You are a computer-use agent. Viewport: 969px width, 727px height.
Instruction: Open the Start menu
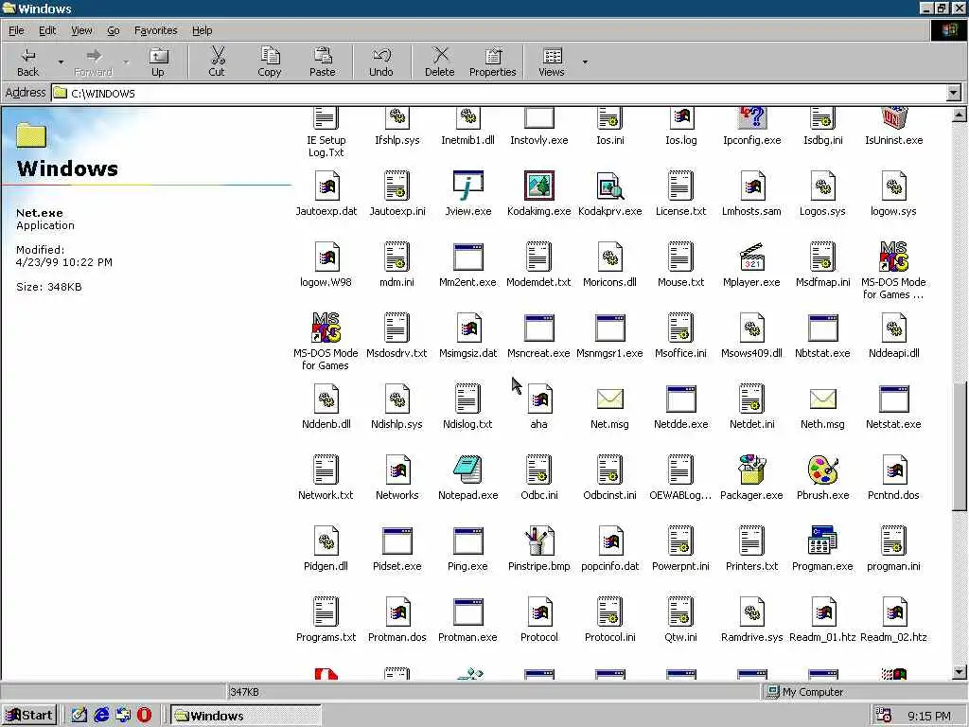coord(29,716)
